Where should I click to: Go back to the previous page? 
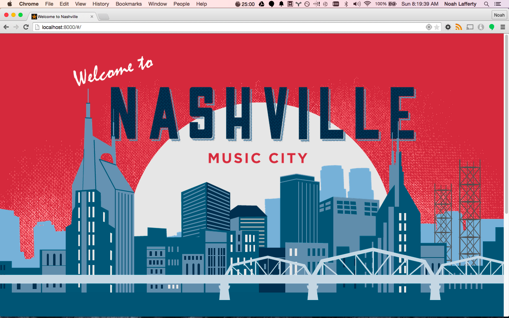6,27
